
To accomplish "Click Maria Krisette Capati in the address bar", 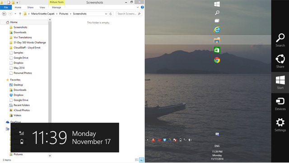I will (x=43, y=14).
